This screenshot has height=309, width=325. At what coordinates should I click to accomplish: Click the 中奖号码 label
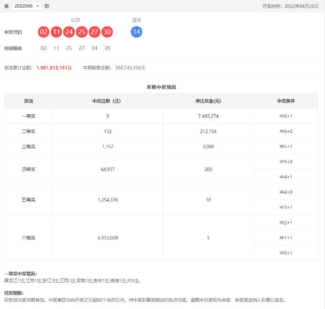coord(13,32)
